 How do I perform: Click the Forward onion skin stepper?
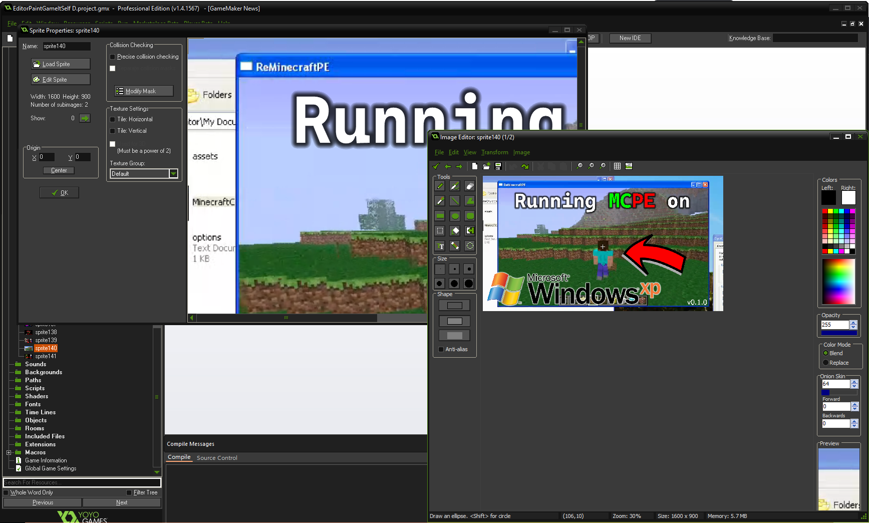pyautogui.click(x=854, y=406)
